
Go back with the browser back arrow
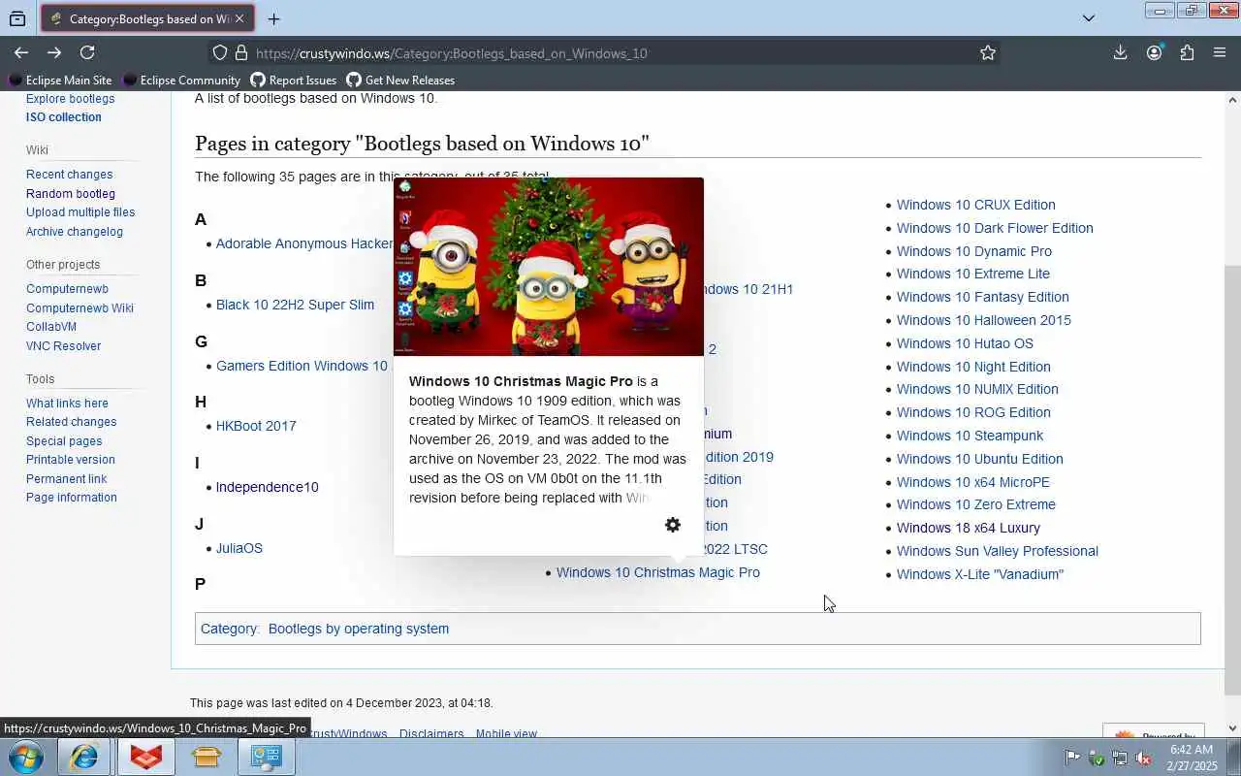coord(21,52)
